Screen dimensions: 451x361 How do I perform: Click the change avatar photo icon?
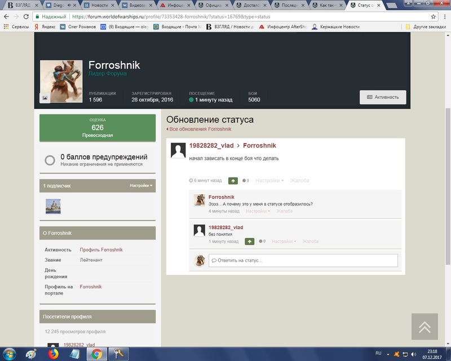(x=45, y=98)
